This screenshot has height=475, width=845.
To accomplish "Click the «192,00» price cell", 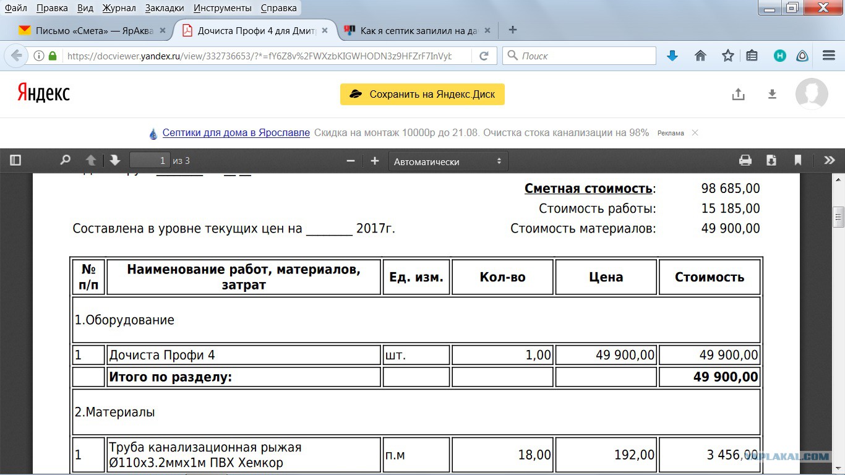I will click(x=606, y=455).
